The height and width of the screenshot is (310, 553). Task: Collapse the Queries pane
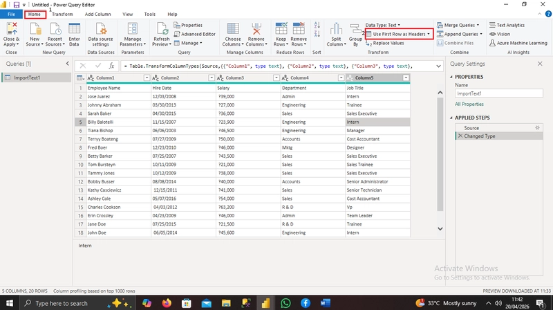tap(67, 64)
